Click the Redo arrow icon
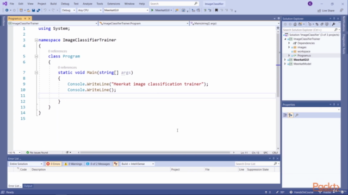Image resolution: width=348 pixels, height=195 pixels. coord(53,10)
